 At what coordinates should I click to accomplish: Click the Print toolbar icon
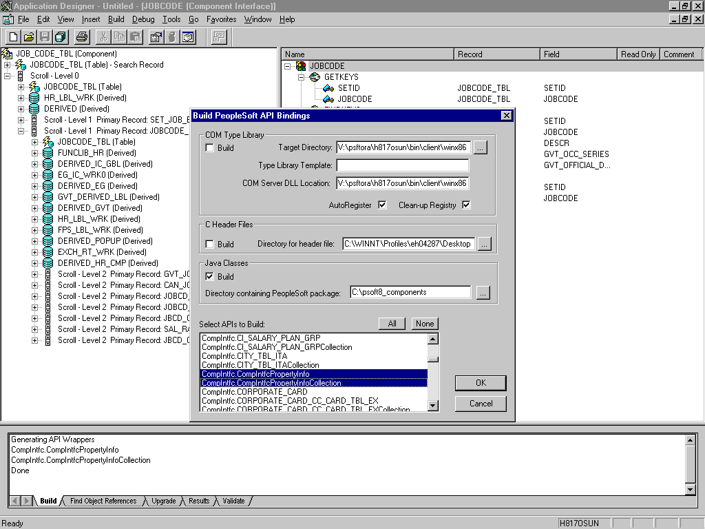[x=82, y=37]
